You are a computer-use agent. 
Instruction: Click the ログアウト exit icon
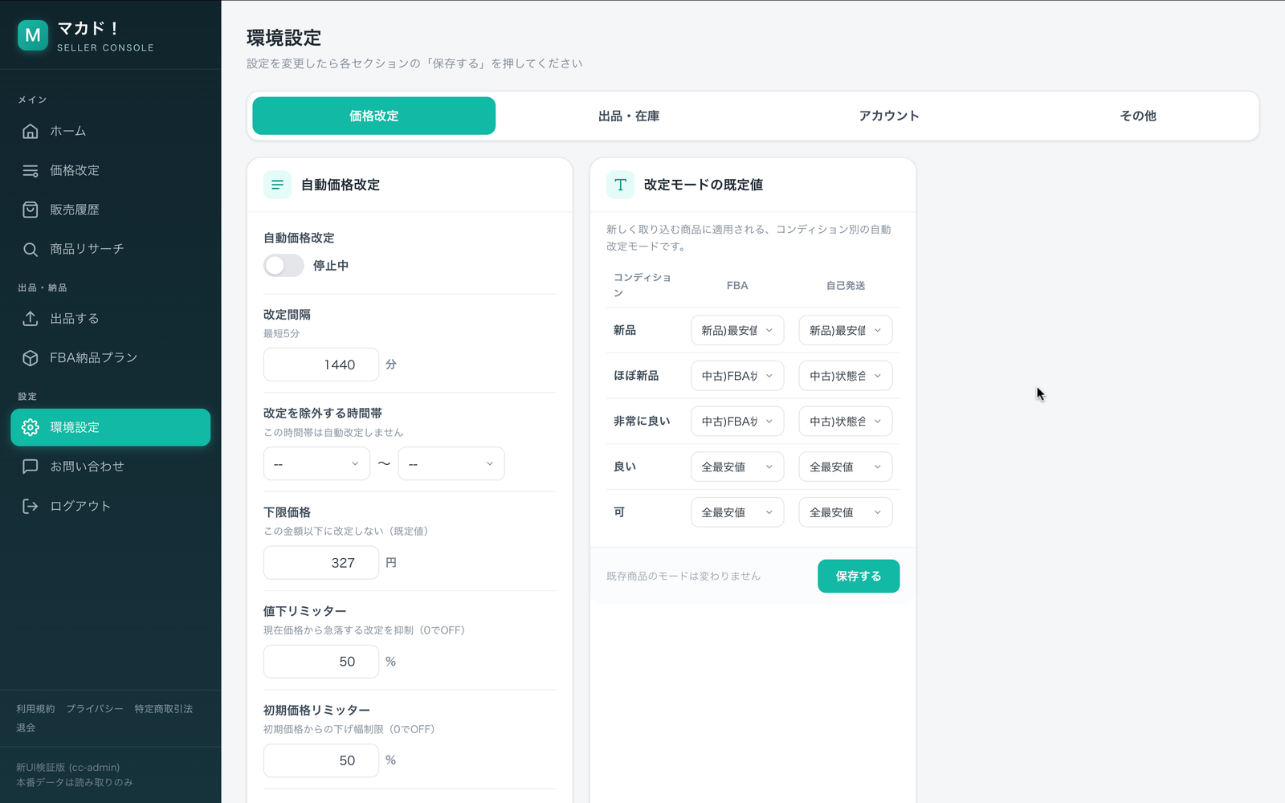click(x=31, y=506)
